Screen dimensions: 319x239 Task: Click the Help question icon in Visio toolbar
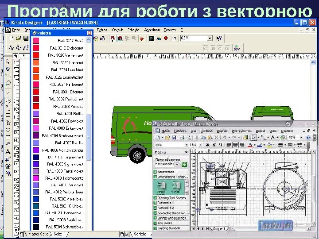308,138
